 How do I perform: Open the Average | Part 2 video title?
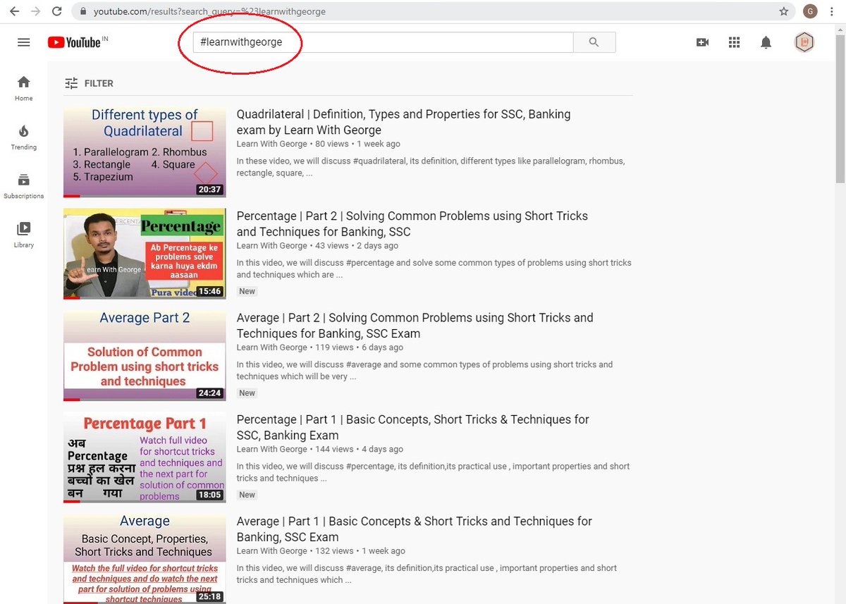[415, 326]
